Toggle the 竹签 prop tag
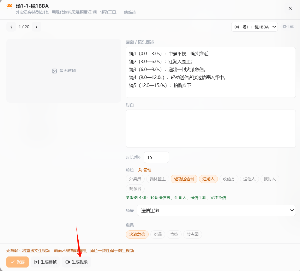Image resolution: width=300 pixels, height=271 pixels. tap(174, 234)
